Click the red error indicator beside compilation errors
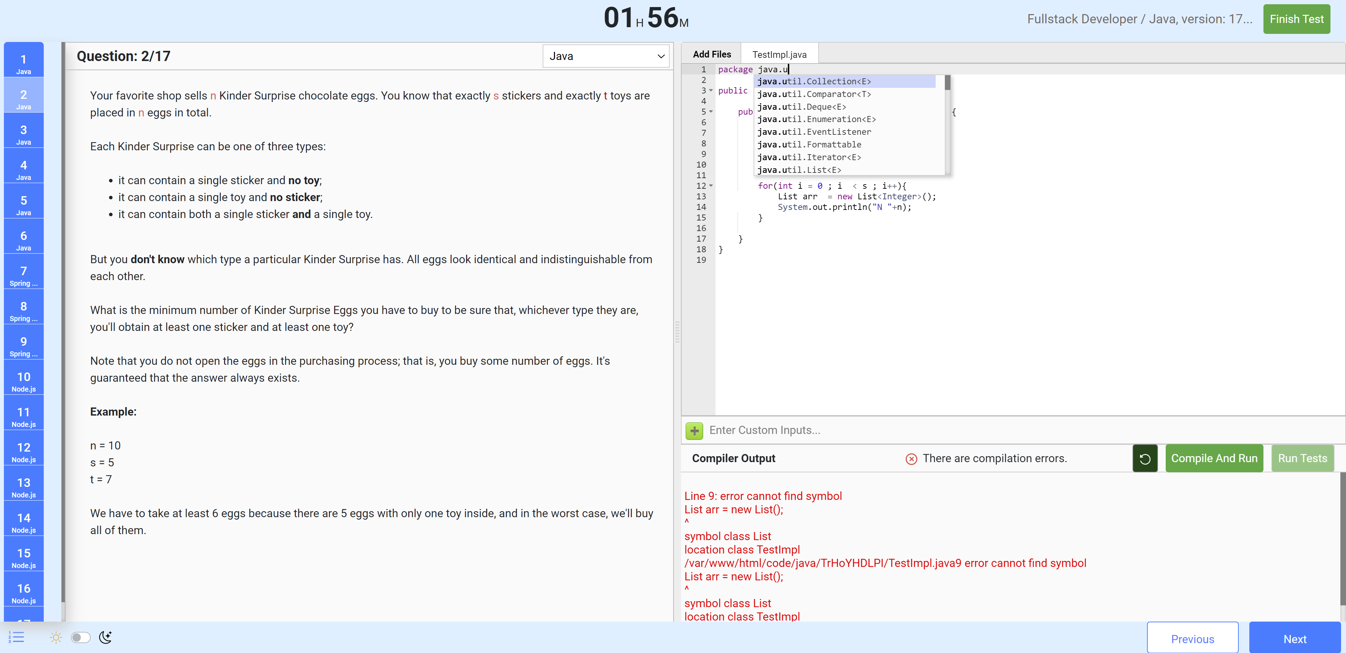This screenshot has width=1346, height=653. 911,459
